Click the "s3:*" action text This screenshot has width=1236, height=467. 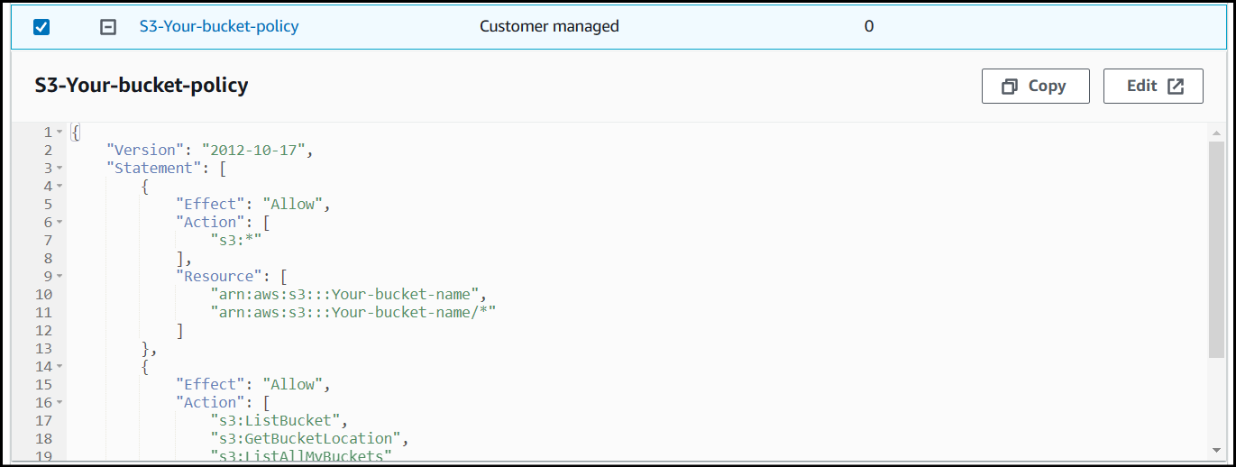pyautogui.click(x=235, y=240)
